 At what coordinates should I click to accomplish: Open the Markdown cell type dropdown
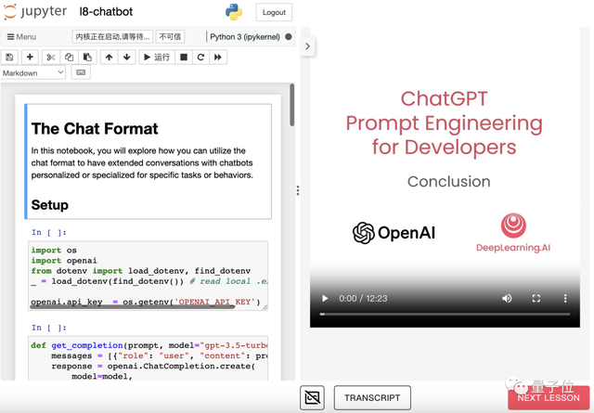point(33,72)
